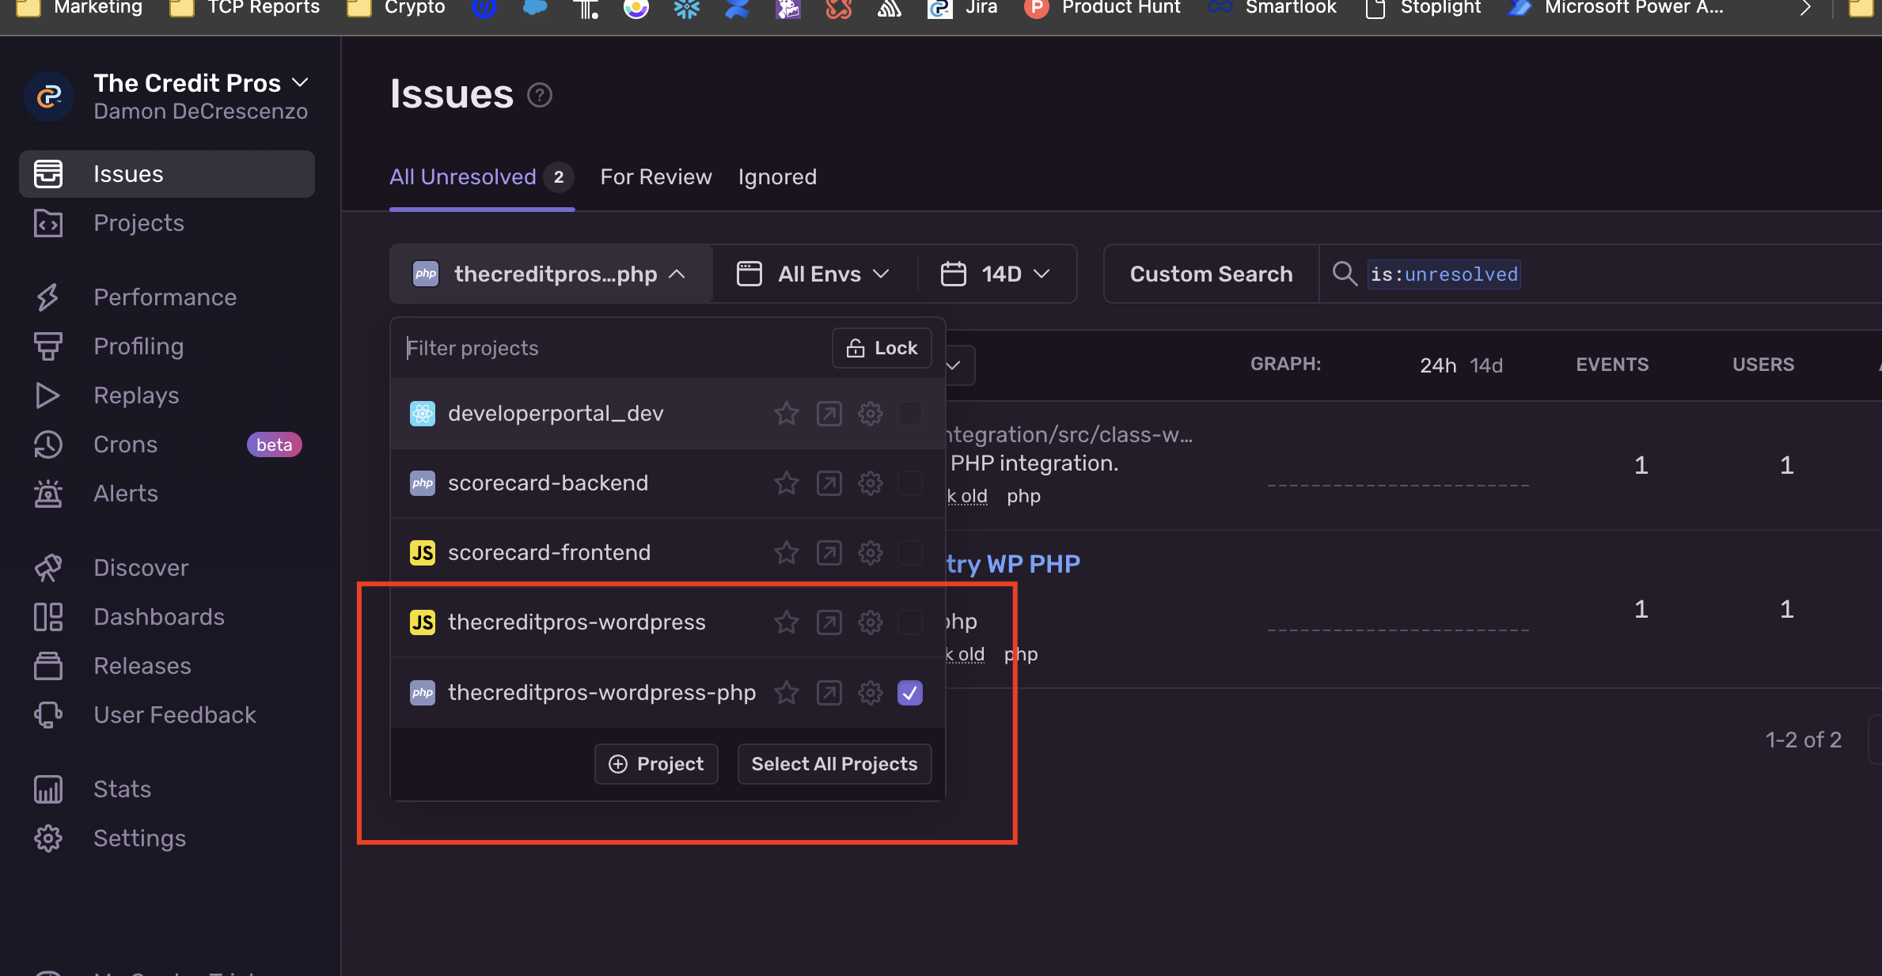The height and width of the screenshot is (976, 1882).
Task: Open the Jira bookmark
Action: 962,8
